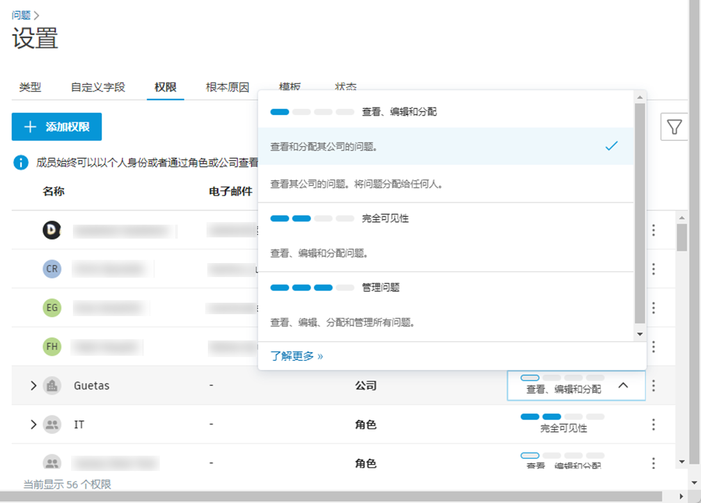The width and height of the screenshot is (701, 503).
Task: Click the checkmark next to the selected option
Action: click(611, 146)
